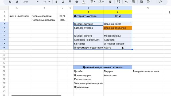171x96 pixels.
Task: Click cell 'Воронка Заказ'
Action: tap(118, 24)
